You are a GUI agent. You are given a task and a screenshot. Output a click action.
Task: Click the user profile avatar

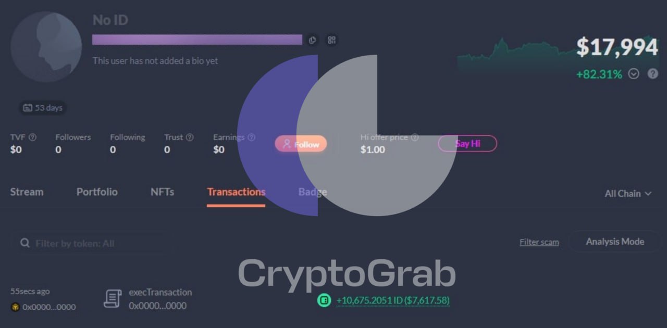46,47
